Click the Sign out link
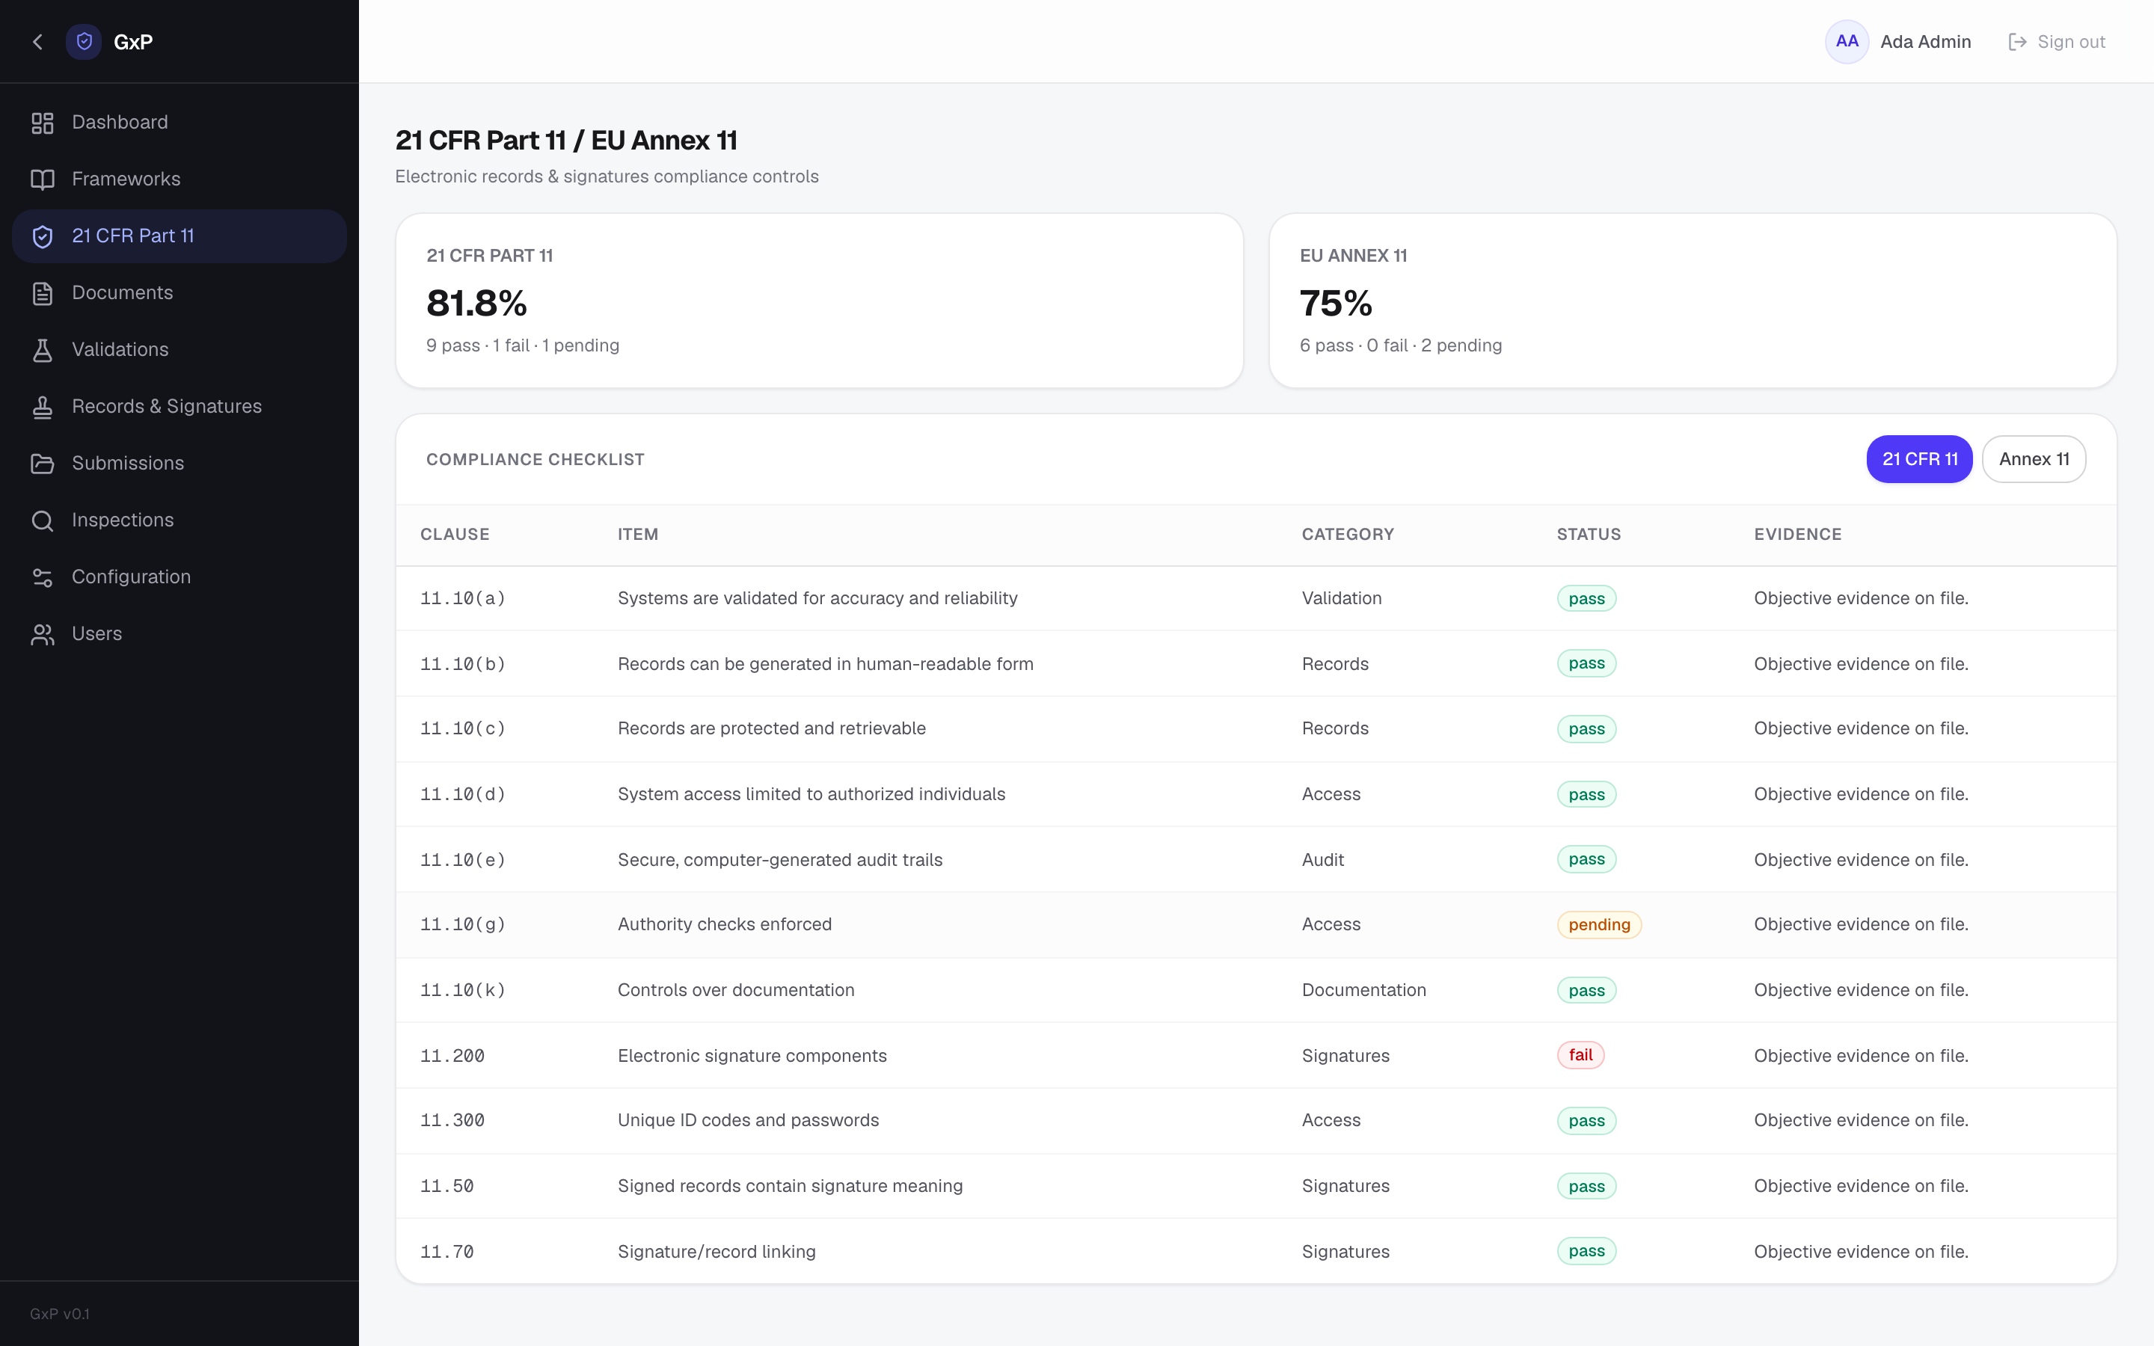This screenshot has width=2154, height=1346. (x=2057, y=42)
